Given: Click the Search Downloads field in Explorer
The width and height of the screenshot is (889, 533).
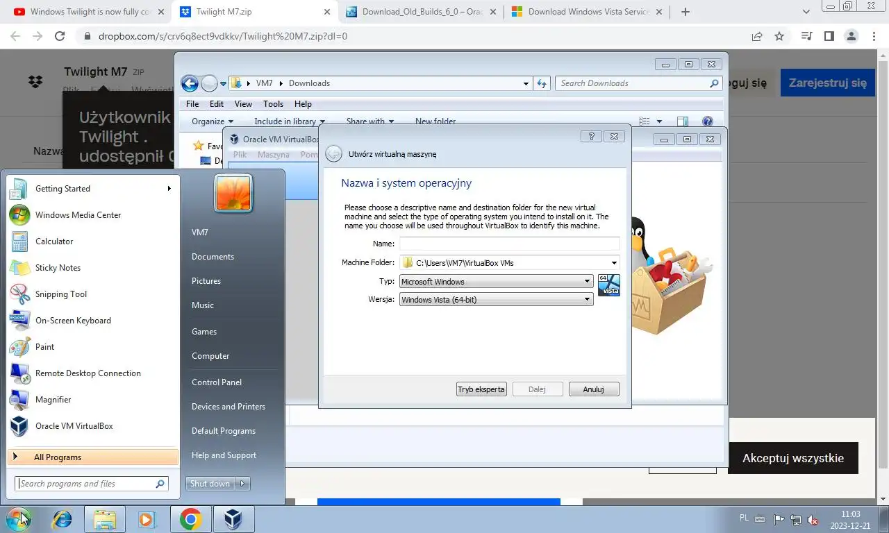Looking at the screenshot, I should tap(638, 83).
